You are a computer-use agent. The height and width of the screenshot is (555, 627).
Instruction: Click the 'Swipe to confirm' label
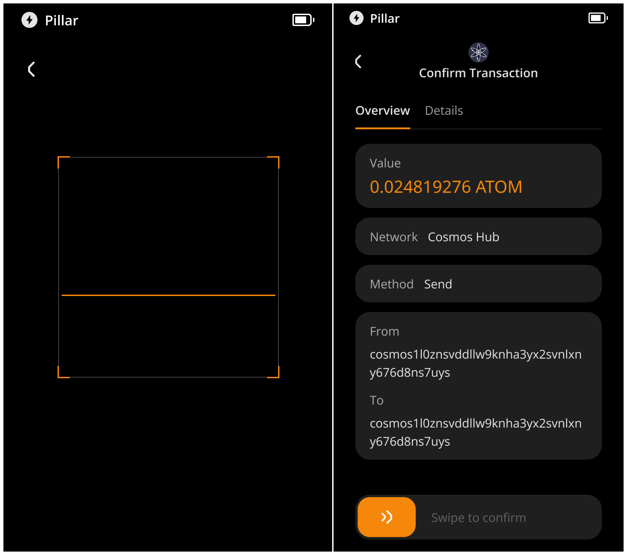click(478, 518)
